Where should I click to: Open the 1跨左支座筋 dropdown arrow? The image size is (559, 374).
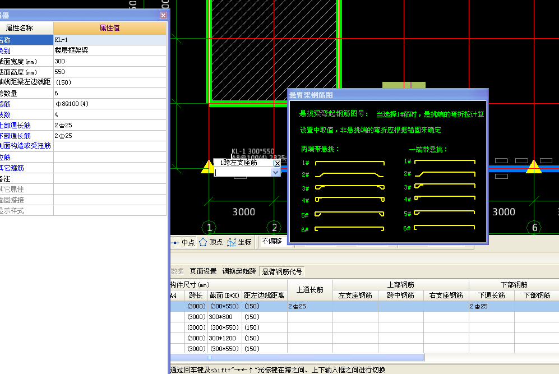(276, 172)
